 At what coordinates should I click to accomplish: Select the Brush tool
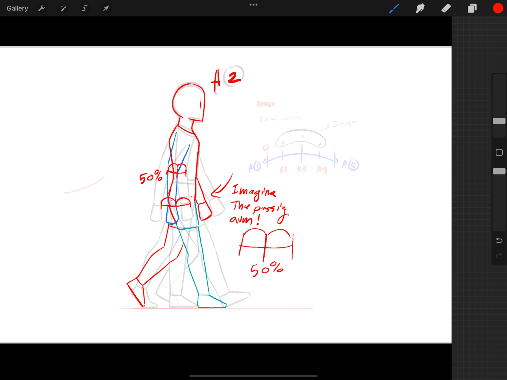pos(394,8)
